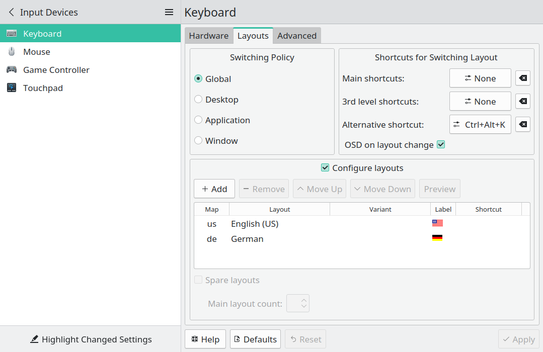This screenshot has width=543, height=352.
Task: Sort by the Layout column header
Action: coord(280,209)
